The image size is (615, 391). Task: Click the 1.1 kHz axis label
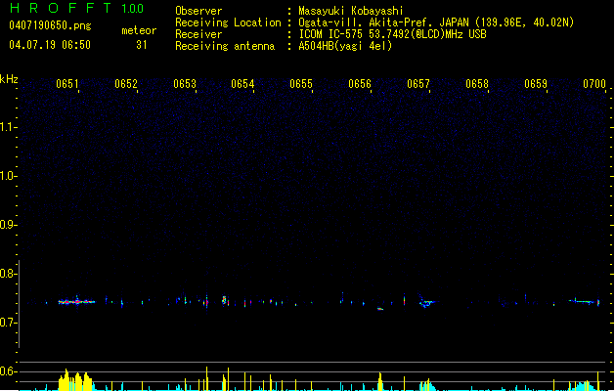(x=8, y=127)
